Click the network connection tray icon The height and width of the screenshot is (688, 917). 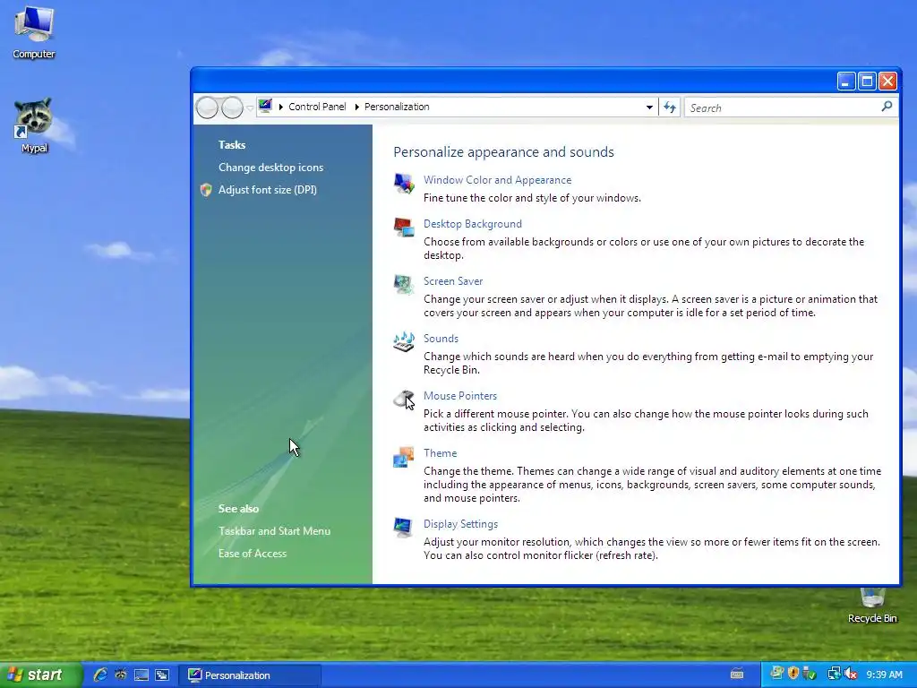coord(834,674)
